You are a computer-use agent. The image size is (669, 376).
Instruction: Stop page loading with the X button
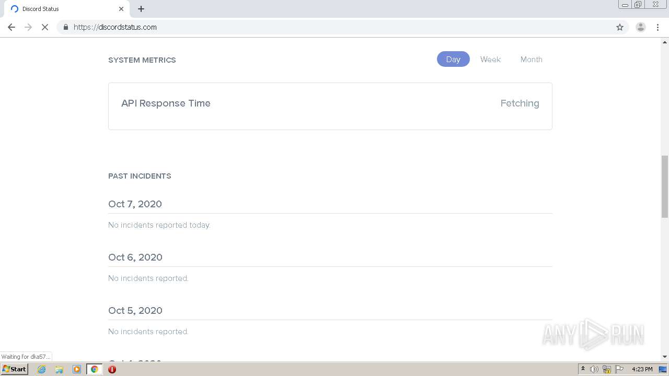point(45,27)
